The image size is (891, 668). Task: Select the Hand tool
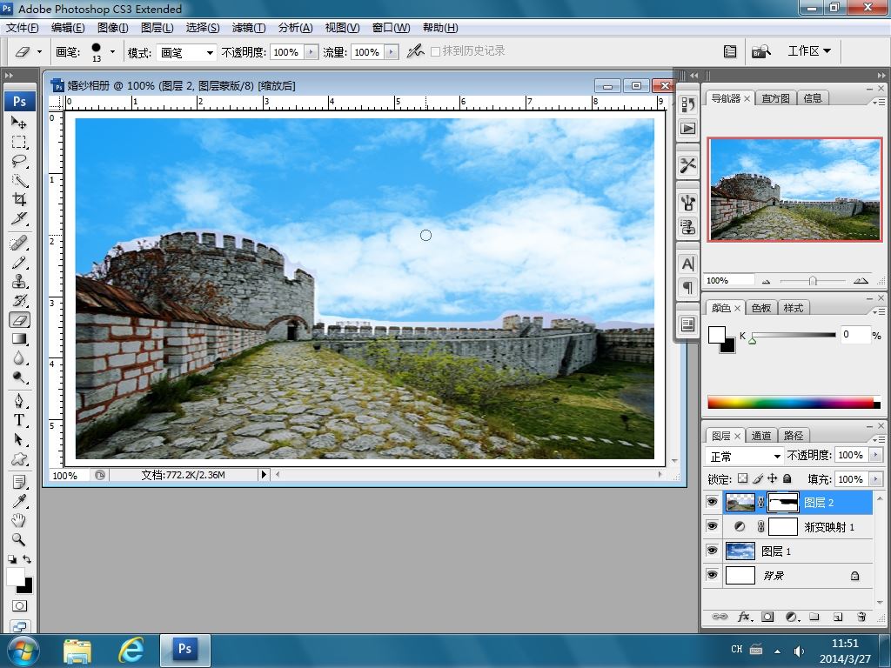[19, 520]
